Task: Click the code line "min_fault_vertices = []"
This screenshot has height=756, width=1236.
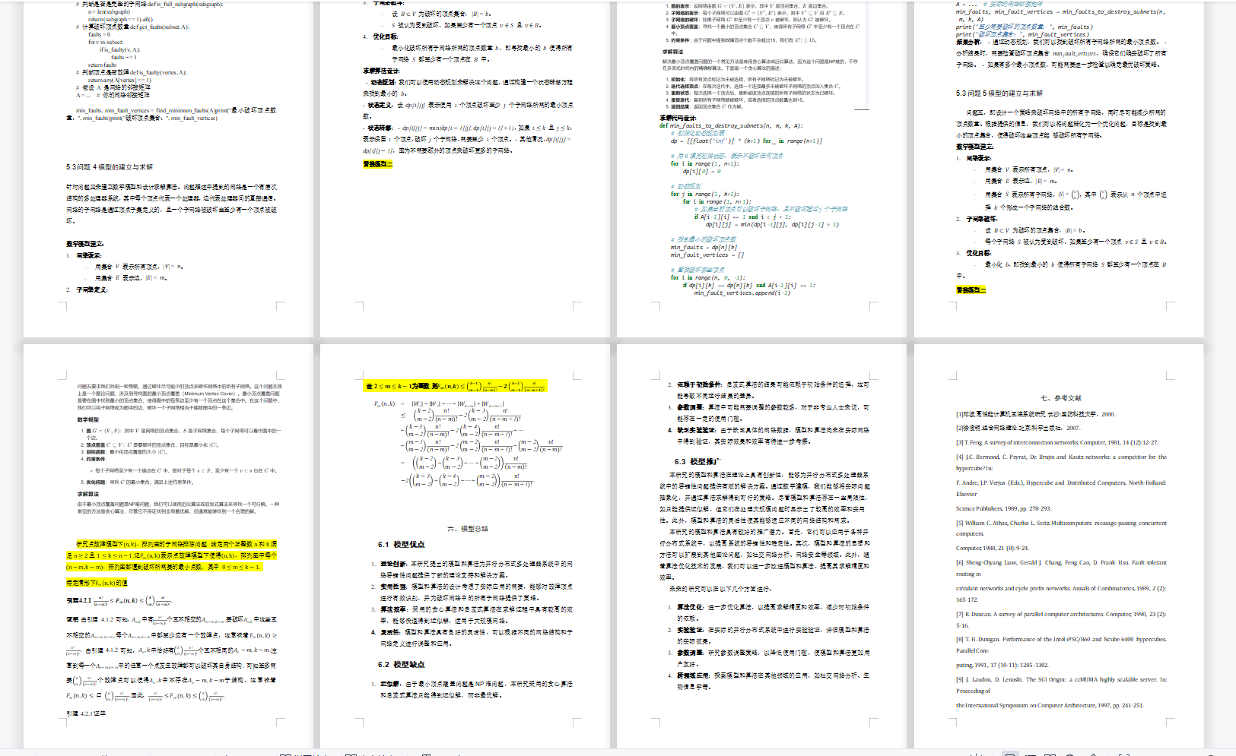Action: pos(707,255)
